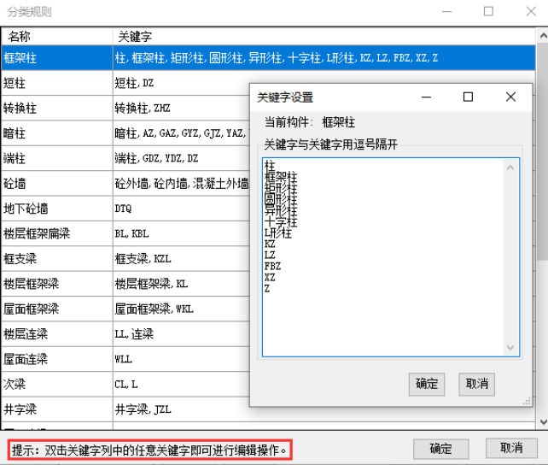The image size is (548, 465).
Task: Click the main table scroll-down arrow
Action: [543, 421]
